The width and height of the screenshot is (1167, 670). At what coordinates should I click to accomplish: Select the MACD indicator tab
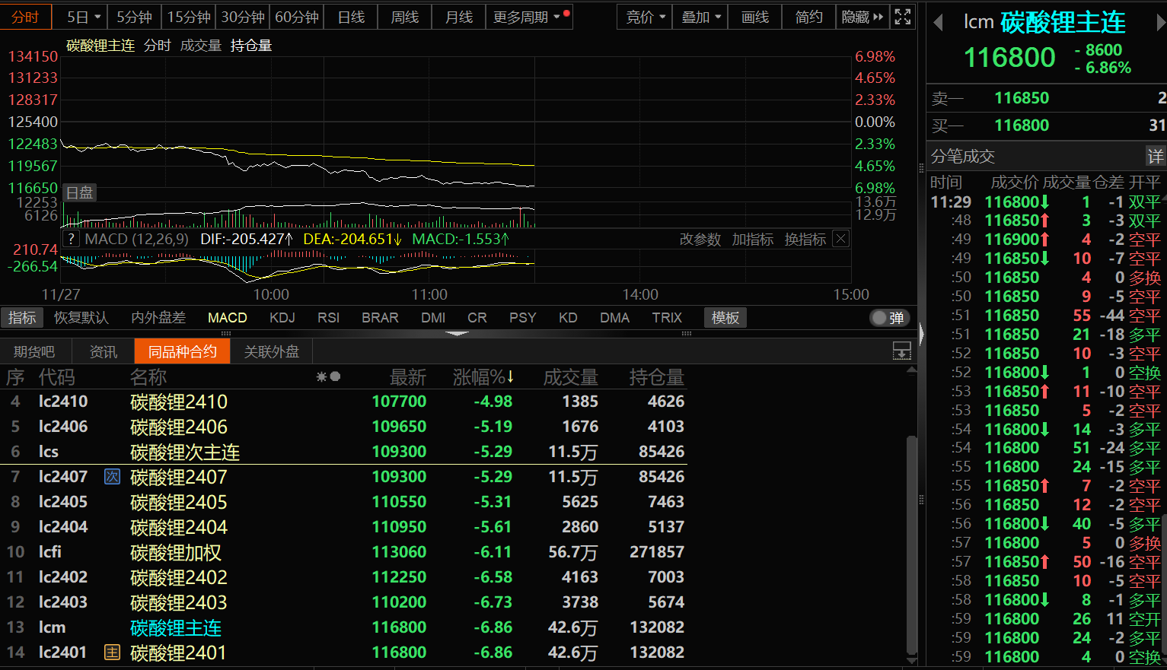click(228, 318)
